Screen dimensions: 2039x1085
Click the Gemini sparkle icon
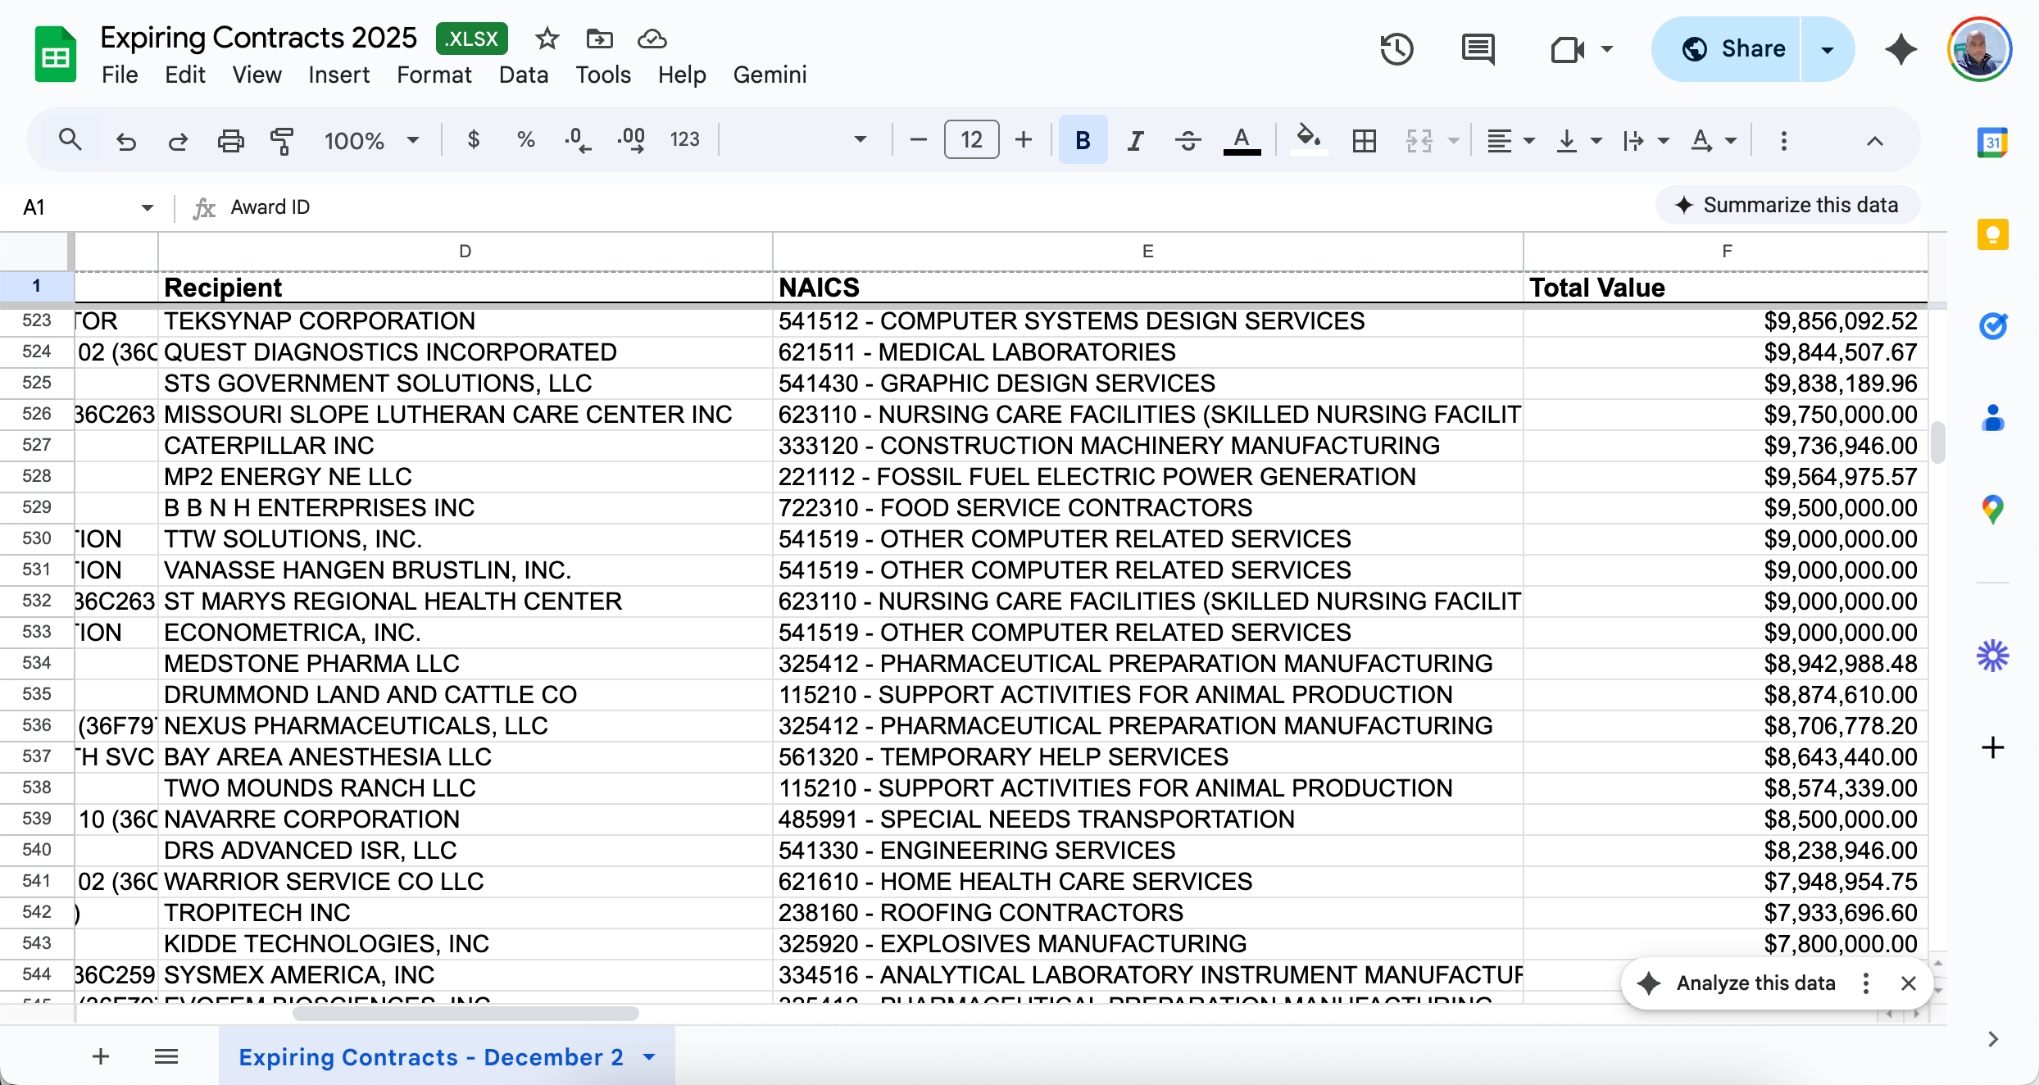tap(1900, 49)
